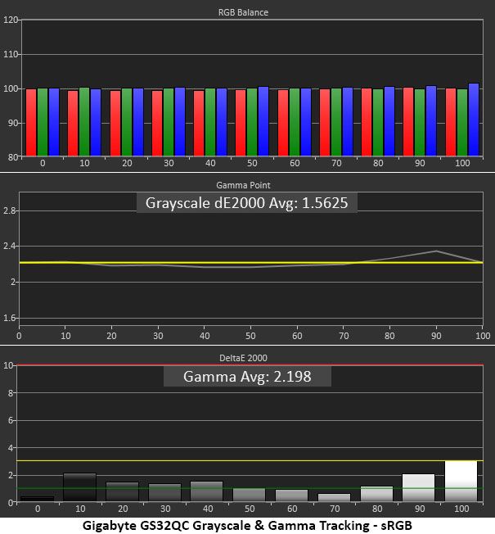
Task: Click the blue bar at 50 in RGB Balance
Action: (263, 121)
